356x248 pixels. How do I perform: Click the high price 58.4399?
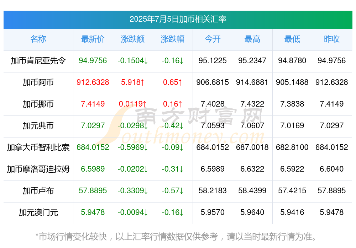pyautogui.click(x=252, y=190)
